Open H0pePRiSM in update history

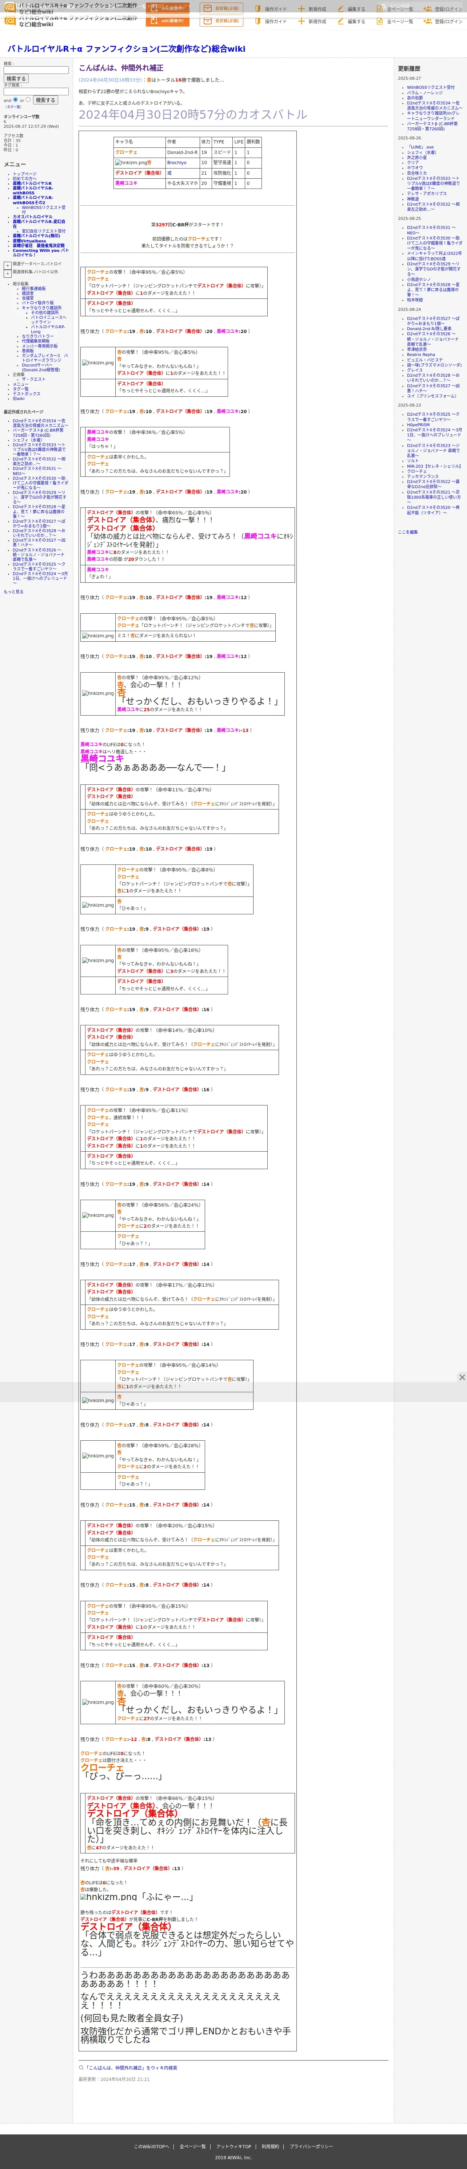click(418, 425)
